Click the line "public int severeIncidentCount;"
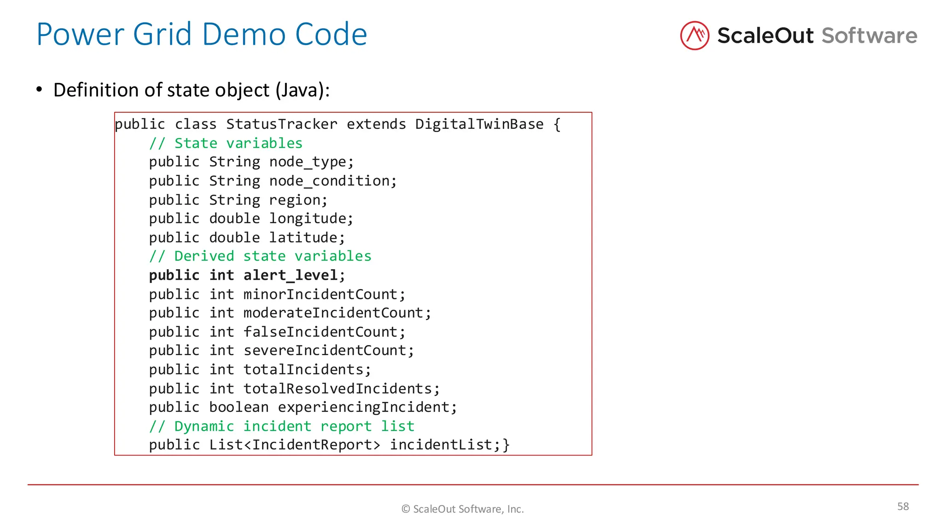The height and width of the screenshot is (530, 943). pyautogui.click(x=281, y=351)
